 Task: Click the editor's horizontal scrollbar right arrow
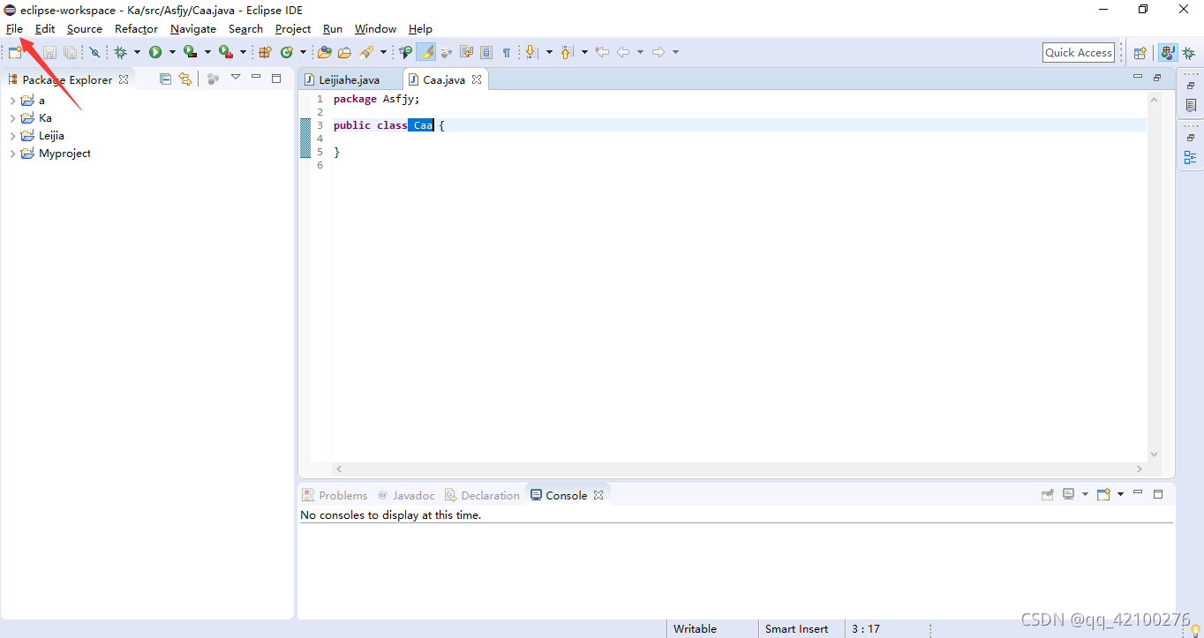click(1140, 469)
